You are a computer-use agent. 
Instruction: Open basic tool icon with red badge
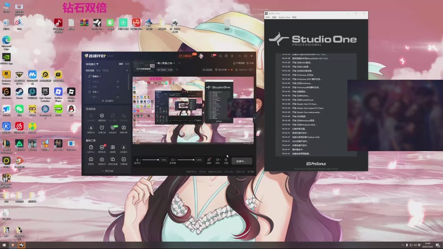(102, 148)
